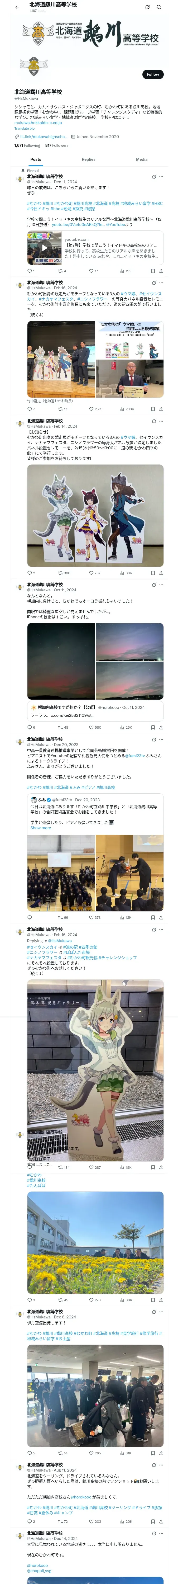Expand quoted tweet with Show more
178x1584 pixels.
coord(41,828)
